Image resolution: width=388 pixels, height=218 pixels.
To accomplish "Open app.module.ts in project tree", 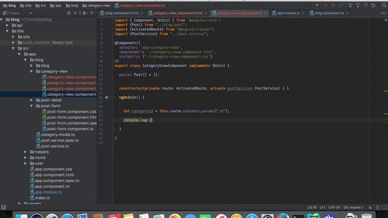I will click(46, 192).
